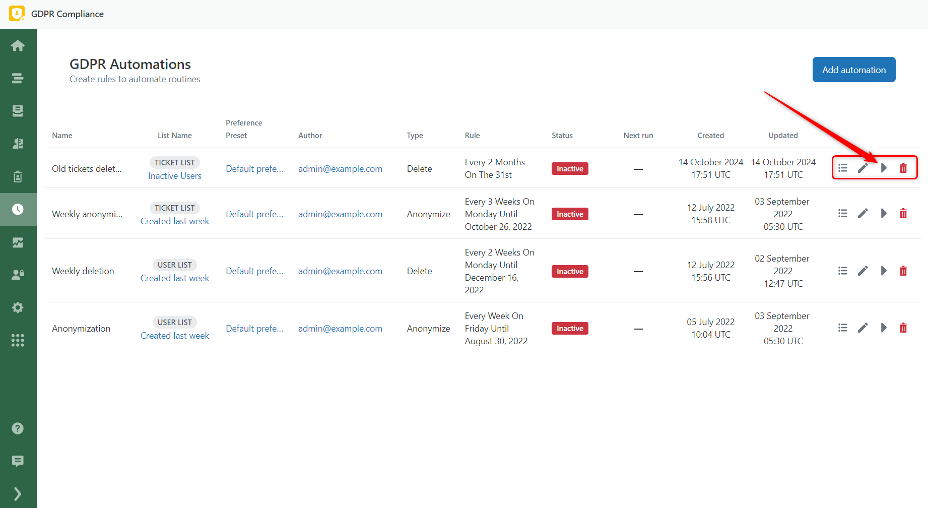Open the feedback chat sidebar icon
This screenshot has width=928, height=508.
[x=18, y=461]
